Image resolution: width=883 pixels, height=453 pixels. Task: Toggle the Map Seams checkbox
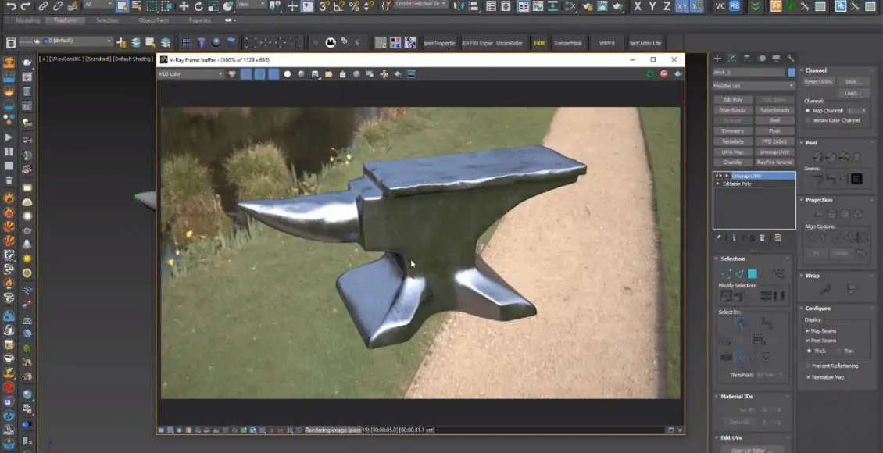point(808,330)
